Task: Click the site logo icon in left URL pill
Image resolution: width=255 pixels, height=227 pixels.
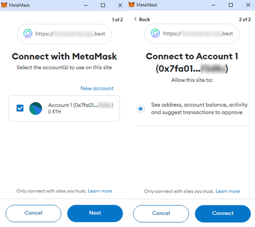Action: coord(28,33)
